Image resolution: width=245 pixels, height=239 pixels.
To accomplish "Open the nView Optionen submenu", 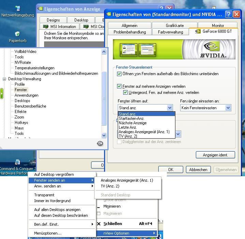I will [x=127, y=233].
